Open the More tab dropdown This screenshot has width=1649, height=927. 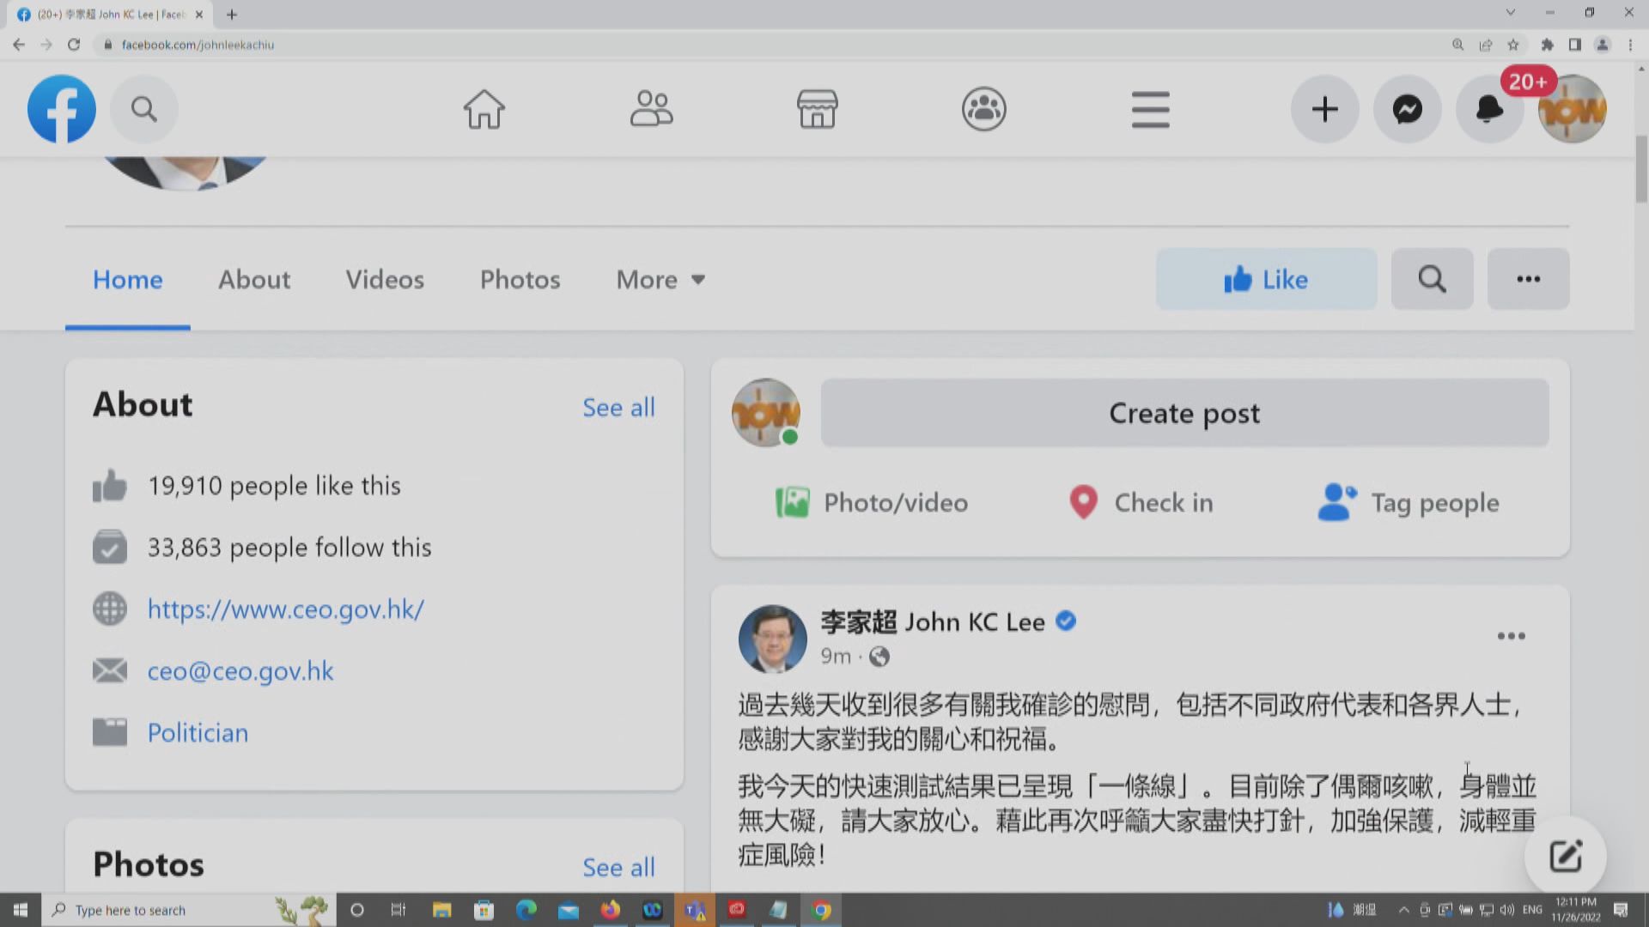(x=660, y=279)
